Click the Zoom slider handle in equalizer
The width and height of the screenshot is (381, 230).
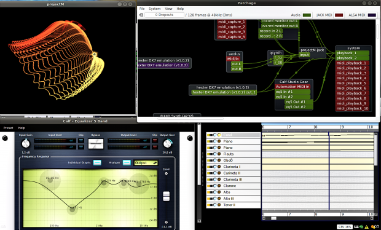coord(166,196)
